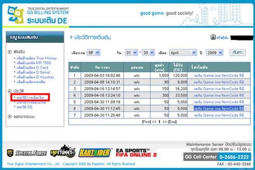
Task: Click the GG mascot logo icon
Action: click(16, 15)
